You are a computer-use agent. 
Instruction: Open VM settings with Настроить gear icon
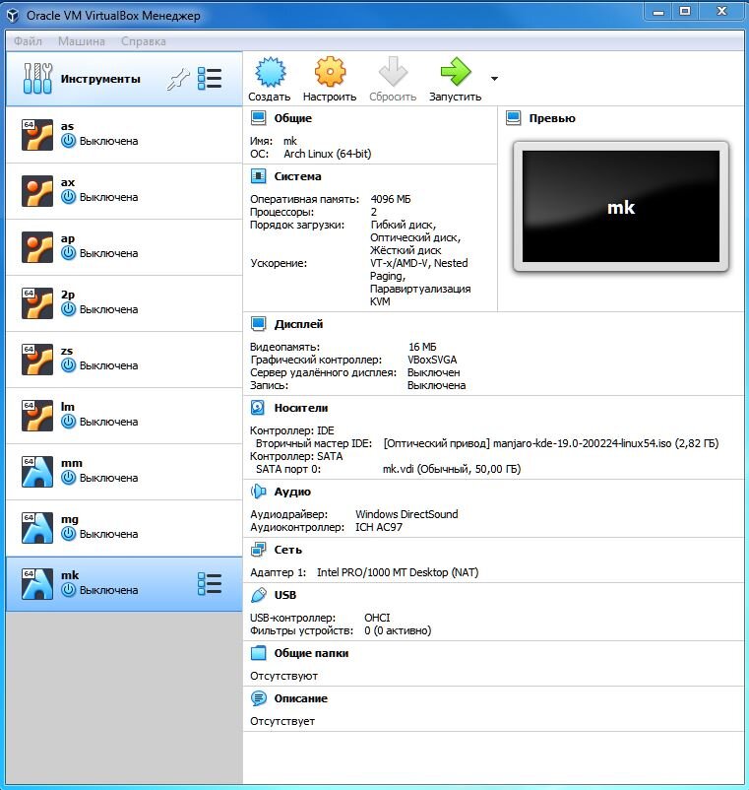pos(330,72)
